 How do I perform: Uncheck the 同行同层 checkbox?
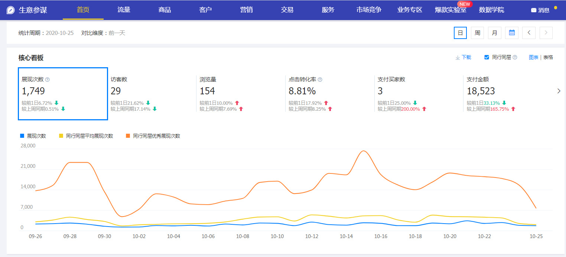(x=487, y=57)
